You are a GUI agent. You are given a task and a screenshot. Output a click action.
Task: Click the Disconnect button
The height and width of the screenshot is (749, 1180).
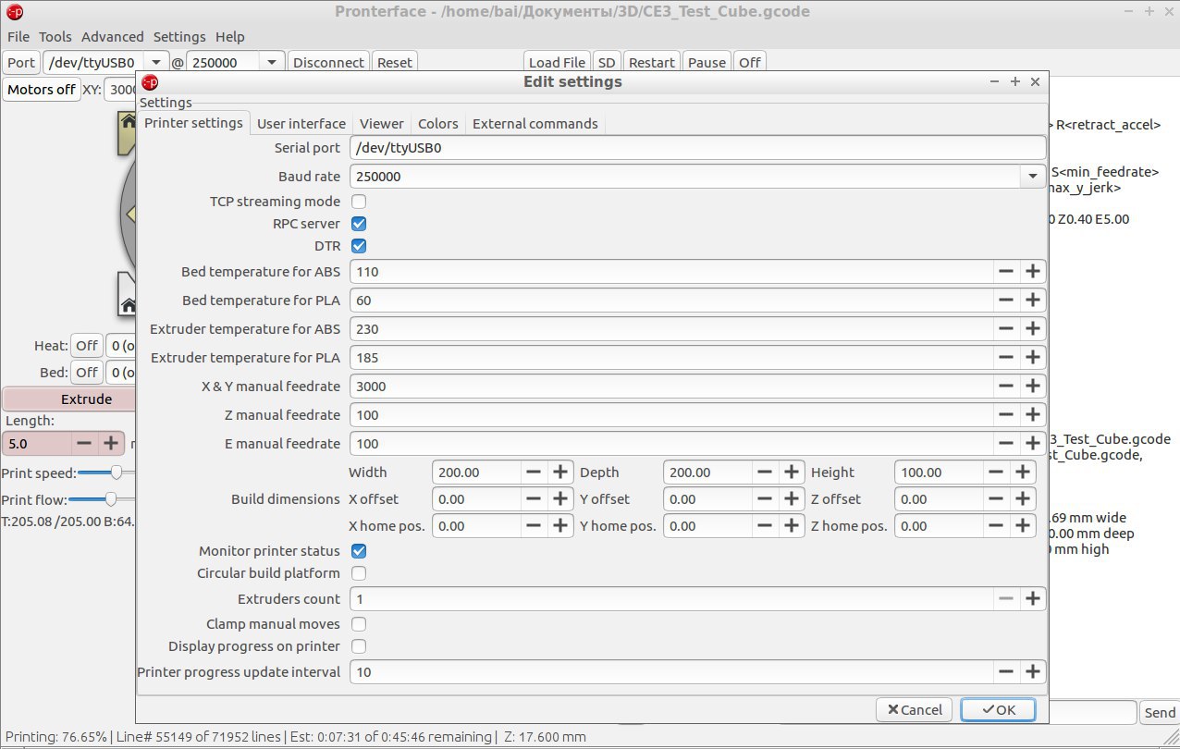tap(328, 63)
